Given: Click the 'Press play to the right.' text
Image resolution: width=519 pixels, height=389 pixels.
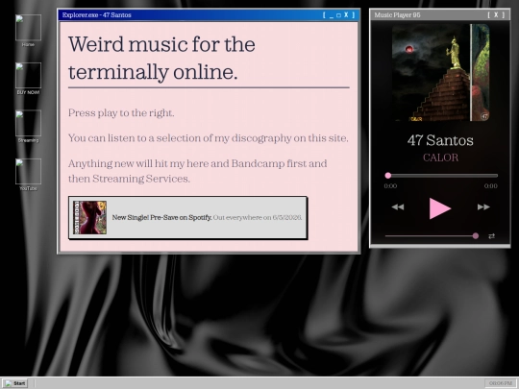Looking at the screenshot, I should (121, 112).
